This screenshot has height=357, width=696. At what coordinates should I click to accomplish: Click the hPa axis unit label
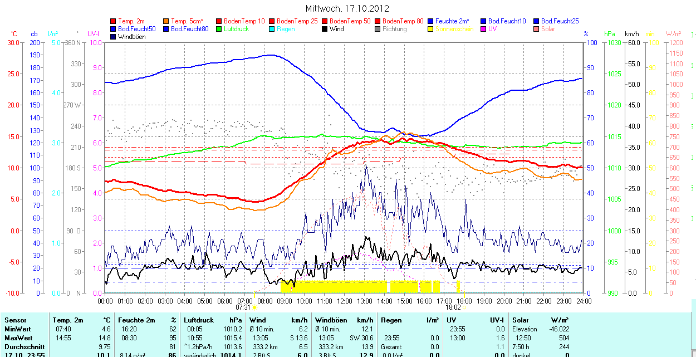pyautogui.click(x=610, y=34)
